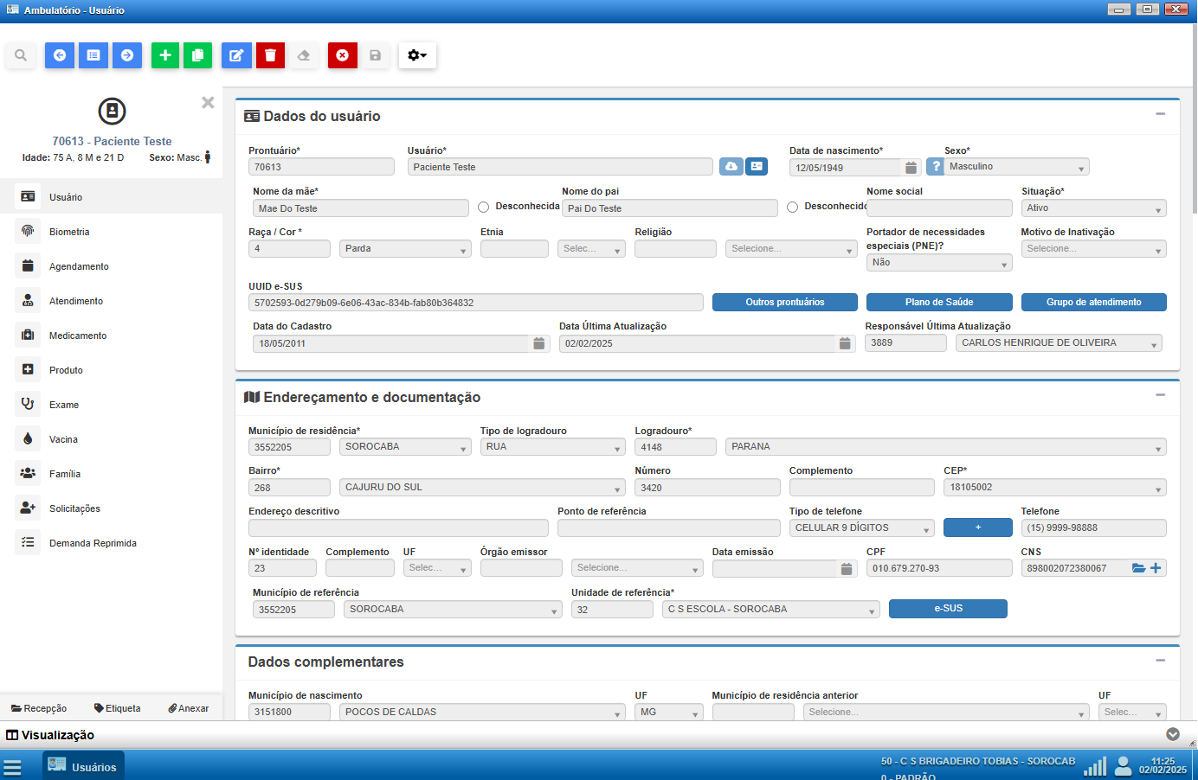Open Biometria in the sidebar menu

(69, 232)
